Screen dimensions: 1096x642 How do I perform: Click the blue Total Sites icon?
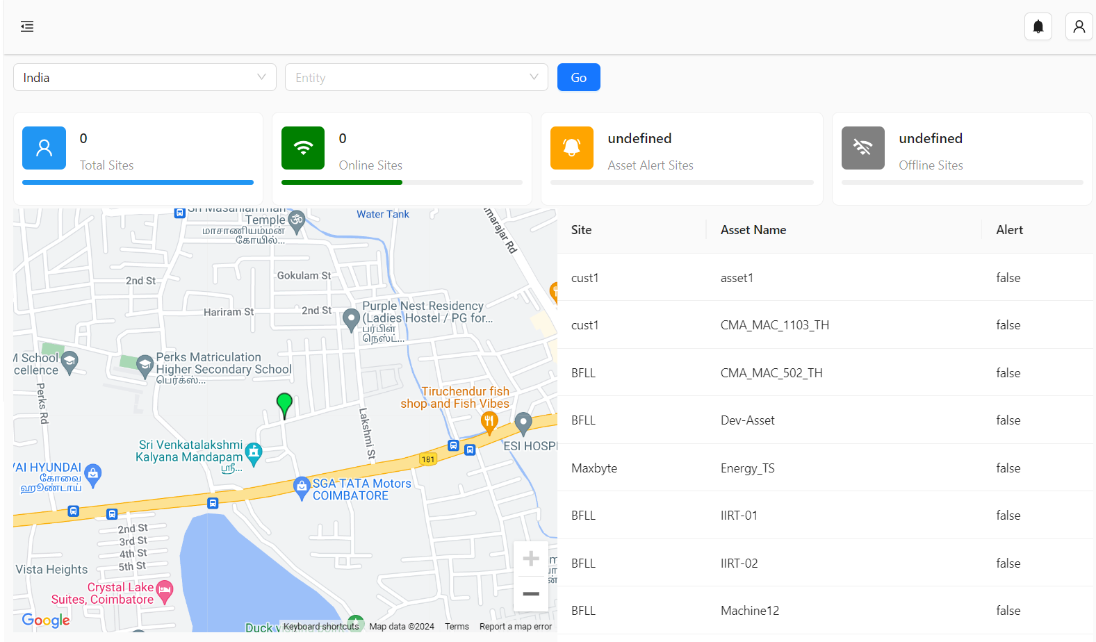click(44, 148)
